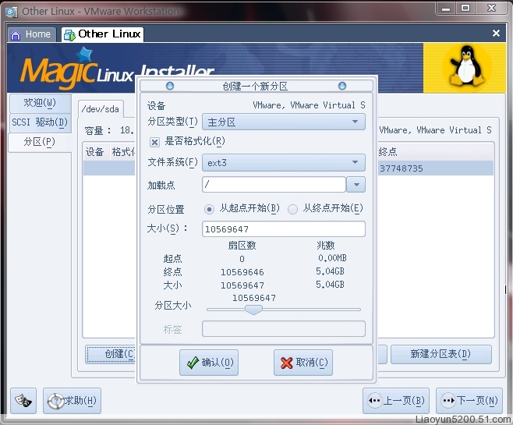
Task: Go forward with 下一页(N) button
Action: pos(469,401)
